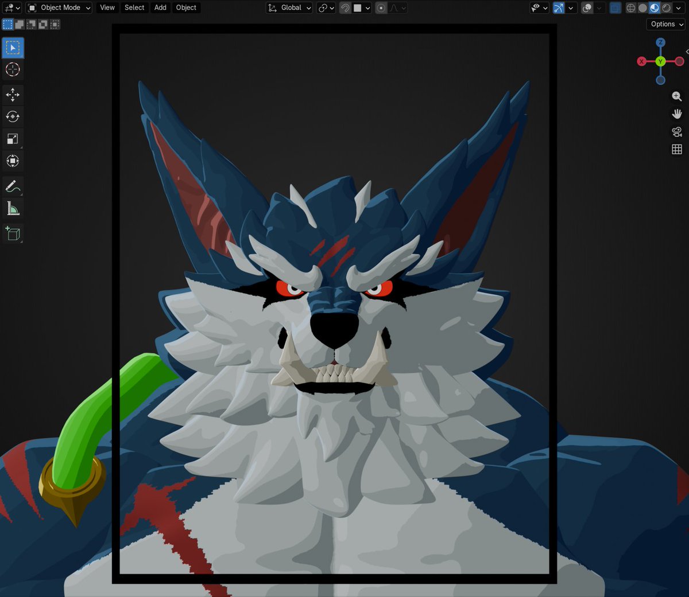The image size is (689, 597).
Task: Open the editor type selector
Action: click(11, 7)
